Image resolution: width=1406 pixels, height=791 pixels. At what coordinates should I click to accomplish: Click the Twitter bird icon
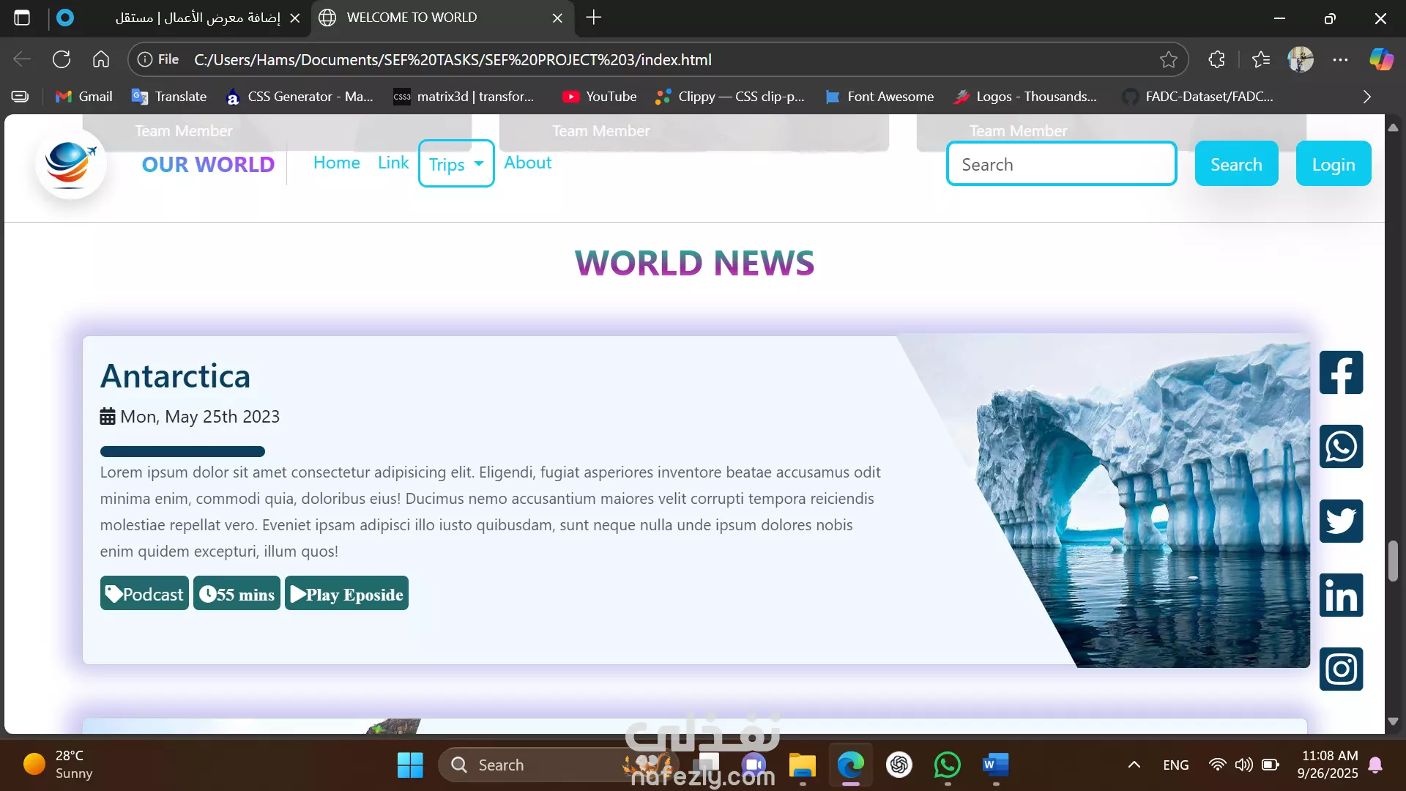[x=1341, y=521]
